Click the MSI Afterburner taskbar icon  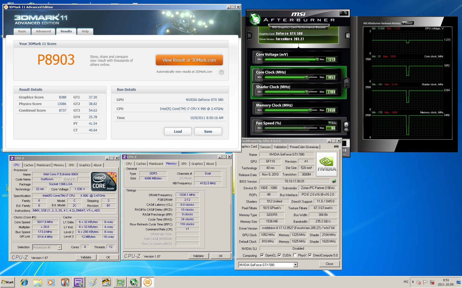[x=134, y=282]
